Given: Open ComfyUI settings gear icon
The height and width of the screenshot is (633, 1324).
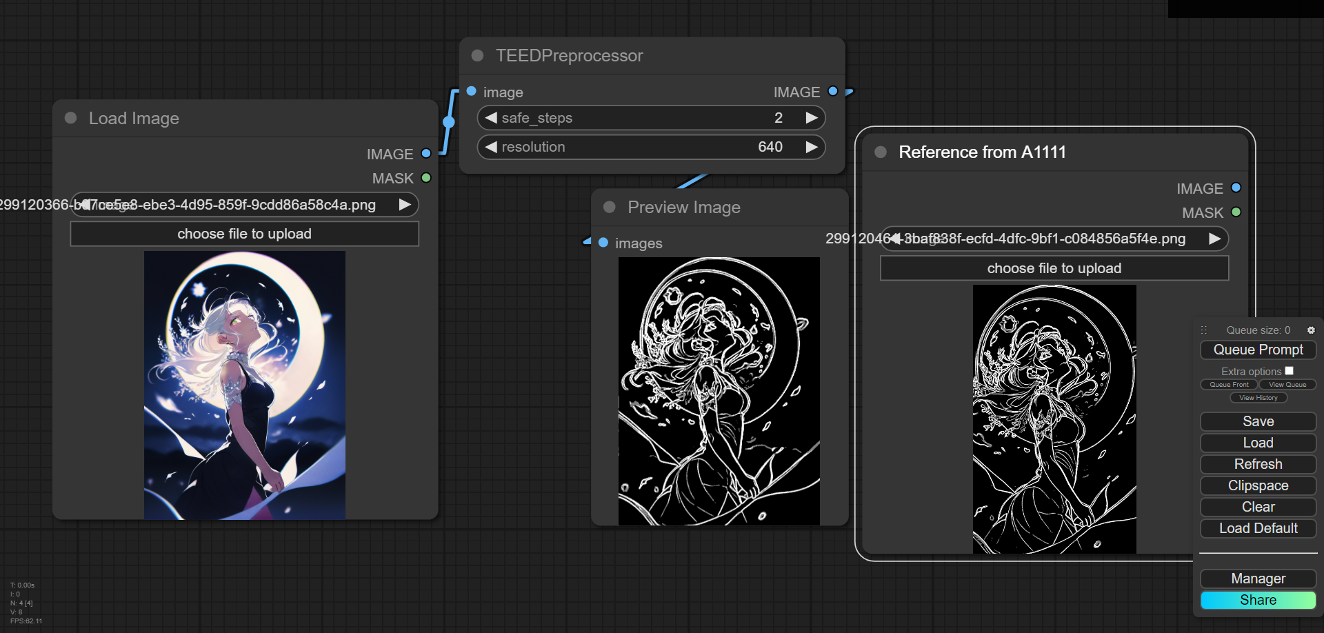Looking at the screenshot, I should (x=1311, y=330).
